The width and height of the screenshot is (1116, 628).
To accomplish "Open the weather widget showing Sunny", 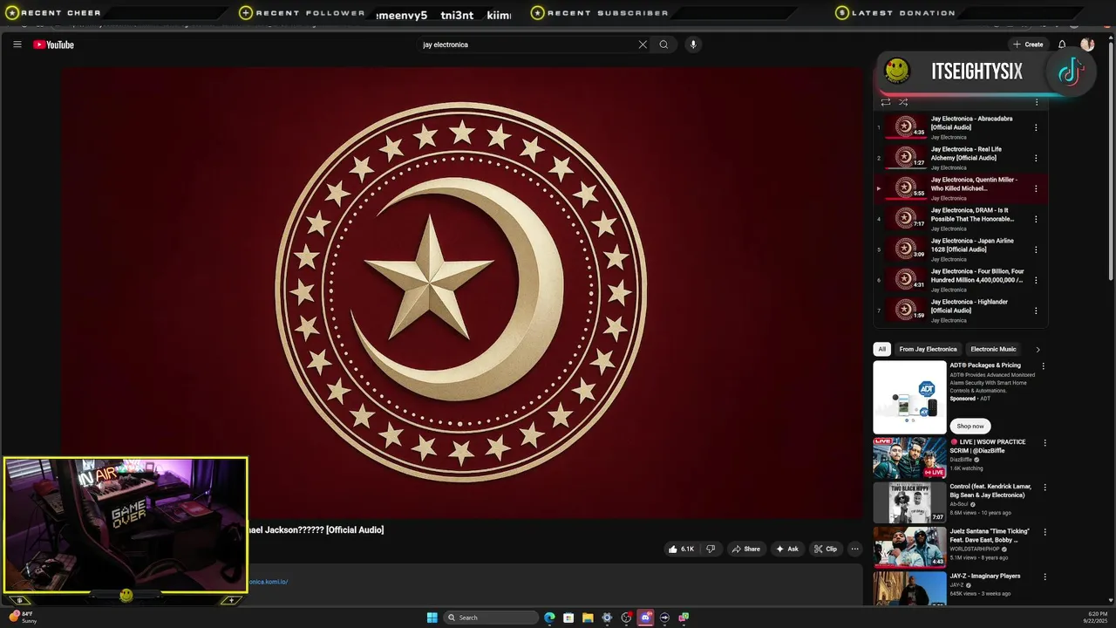I will (x=24, y=618).
